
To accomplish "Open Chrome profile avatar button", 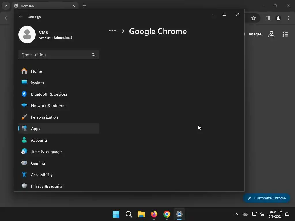I will click(278, 18).
